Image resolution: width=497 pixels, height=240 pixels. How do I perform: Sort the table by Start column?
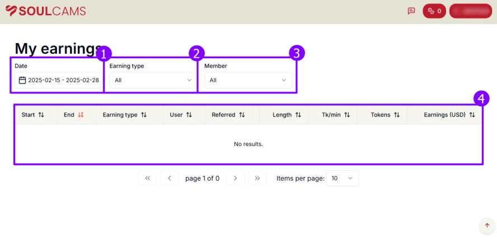32,115
